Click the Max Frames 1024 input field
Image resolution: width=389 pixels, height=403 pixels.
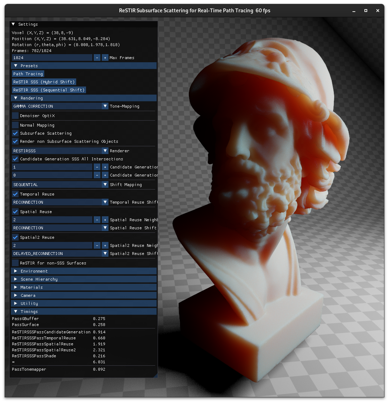52,58
